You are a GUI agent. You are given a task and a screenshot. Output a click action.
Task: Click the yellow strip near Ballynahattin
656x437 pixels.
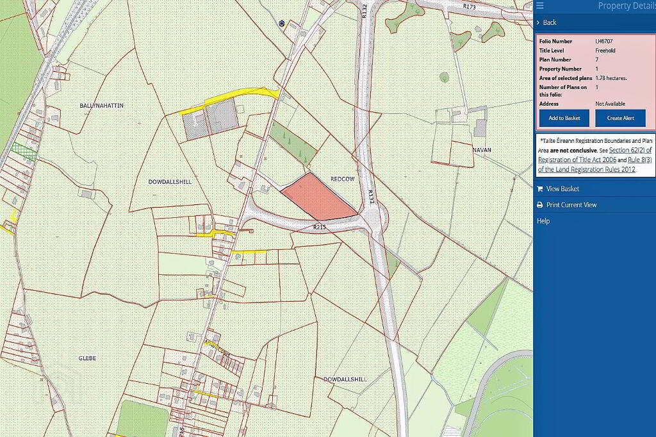[x=229, y=101]
